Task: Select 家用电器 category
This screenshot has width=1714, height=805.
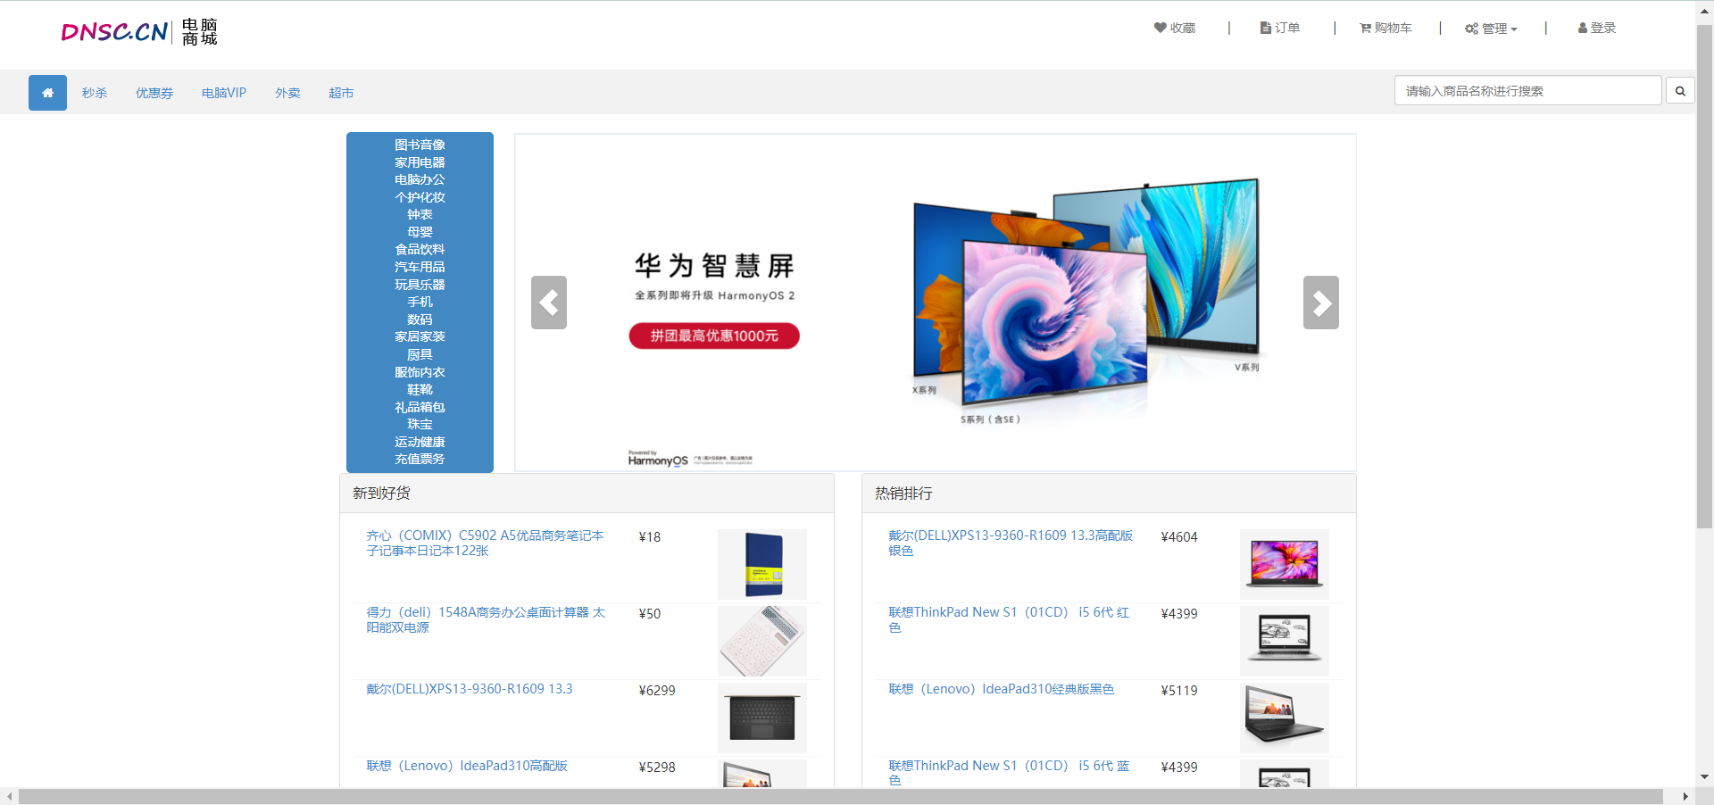Action: point(420,162)
